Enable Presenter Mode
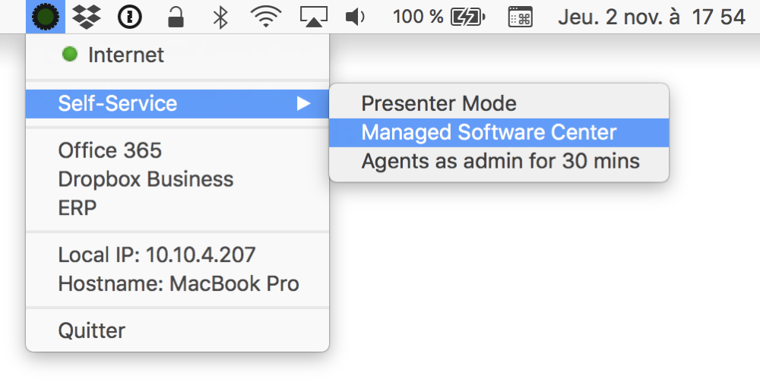The width and height of the screenshot is (760, 382). tap(439, 103)
